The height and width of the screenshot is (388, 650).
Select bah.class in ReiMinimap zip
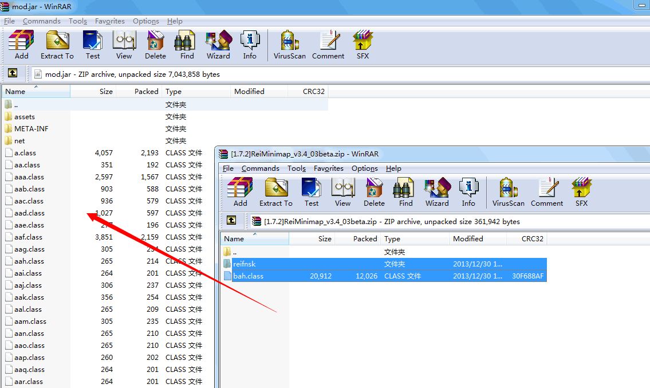384,276
